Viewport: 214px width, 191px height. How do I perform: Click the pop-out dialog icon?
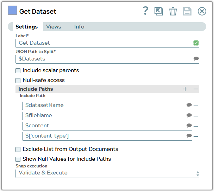click(159, 11)
